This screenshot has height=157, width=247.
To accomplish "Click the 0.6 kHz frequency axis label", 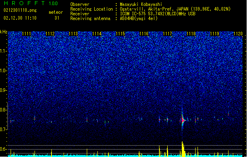I will (x=4, y=149).
